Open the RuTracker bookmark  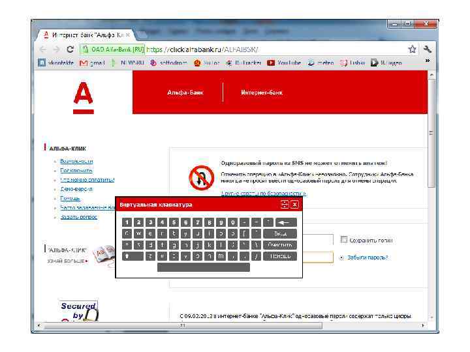click(243, 63)
